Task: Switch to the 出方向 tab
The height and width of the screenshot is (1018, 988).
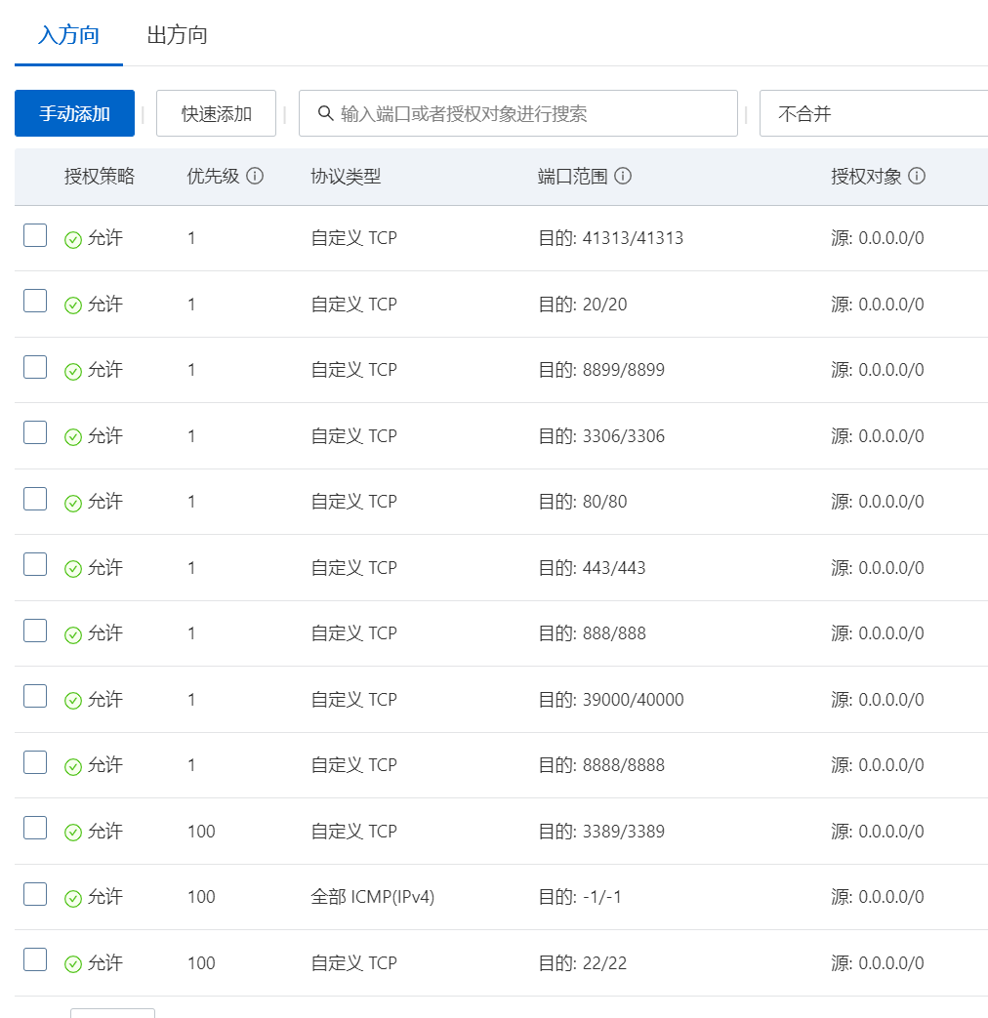Action: click(177, 35)
